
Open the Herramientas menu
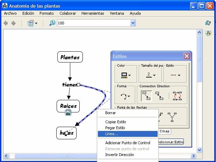[93, 13]
